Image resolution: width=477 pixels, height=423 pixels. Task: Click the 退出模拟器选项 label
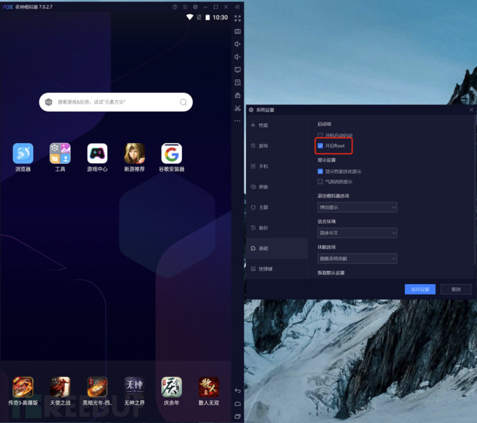(x=333, y=196)
